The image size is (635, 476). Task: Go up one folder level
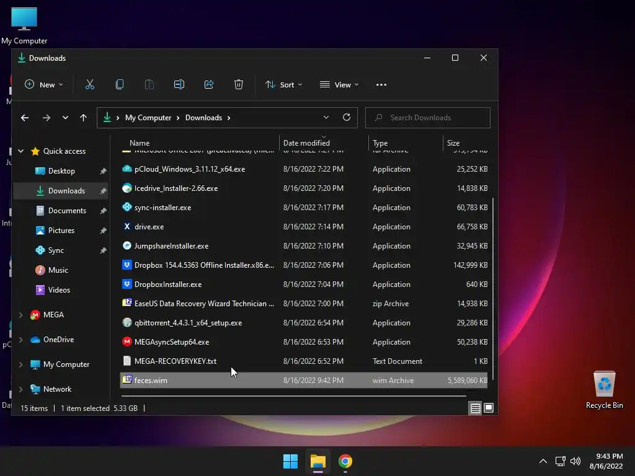tap(84, 118)
